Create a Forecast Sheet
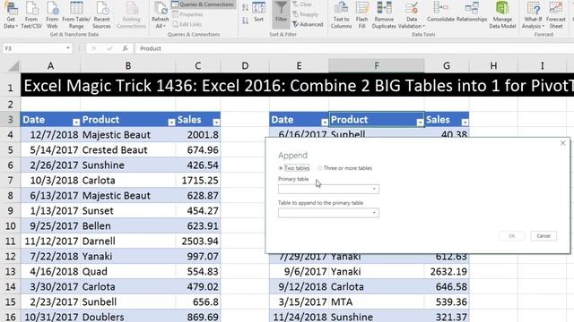This screenshot has width=574, height=322. pos(556,15)
